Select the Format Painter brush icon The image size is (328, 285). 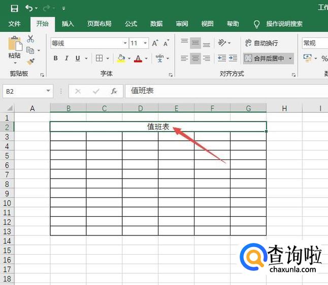(x=31, y=62)
